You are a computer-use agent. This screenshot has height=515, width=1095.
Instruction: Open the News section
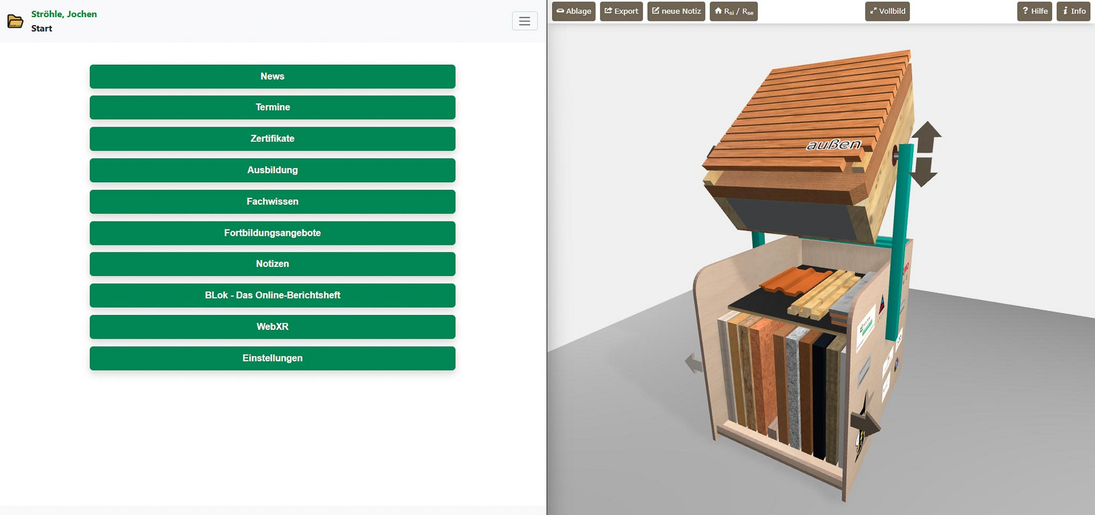[272, 76]
